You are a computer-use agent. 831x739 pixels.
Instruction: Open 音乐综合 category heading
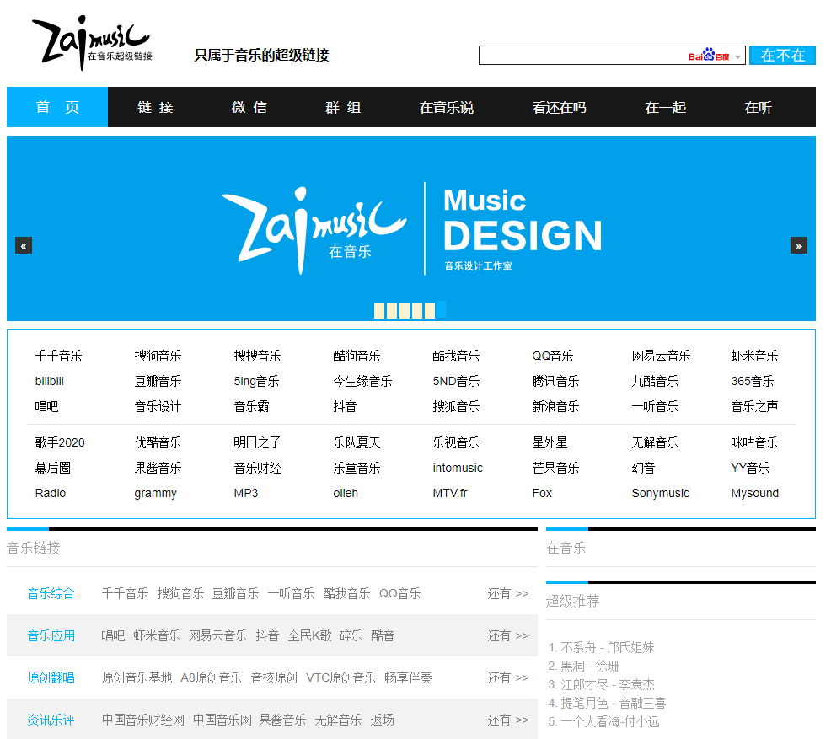pyautogui.click(x=51, y=594)
